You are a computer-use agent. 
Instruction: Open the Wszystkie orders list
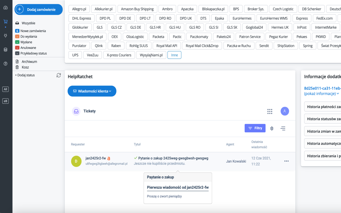click(28, 23)
